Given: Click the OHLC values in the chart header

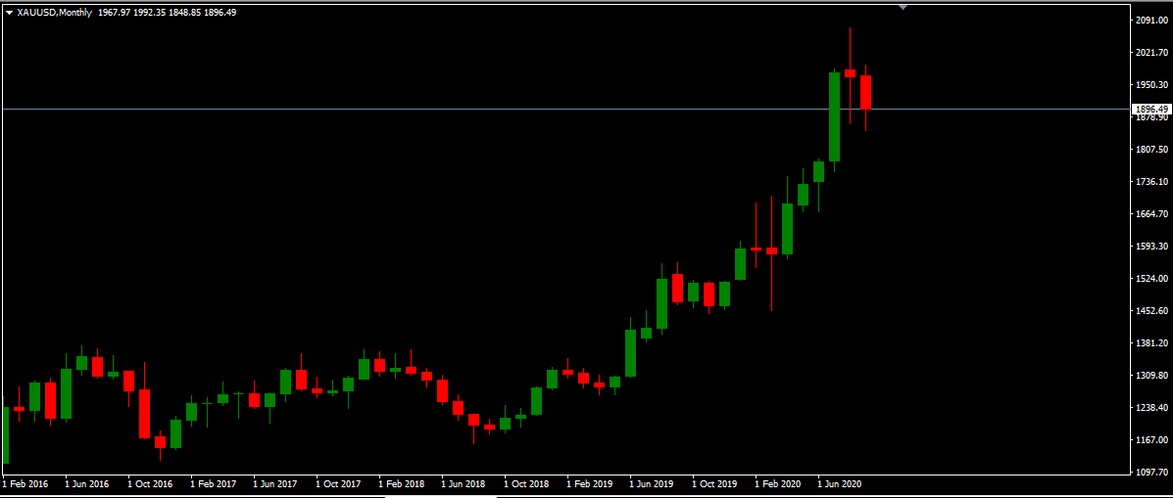Looking at the screenshot, I should pyautogui.click(x=167, y=13).
